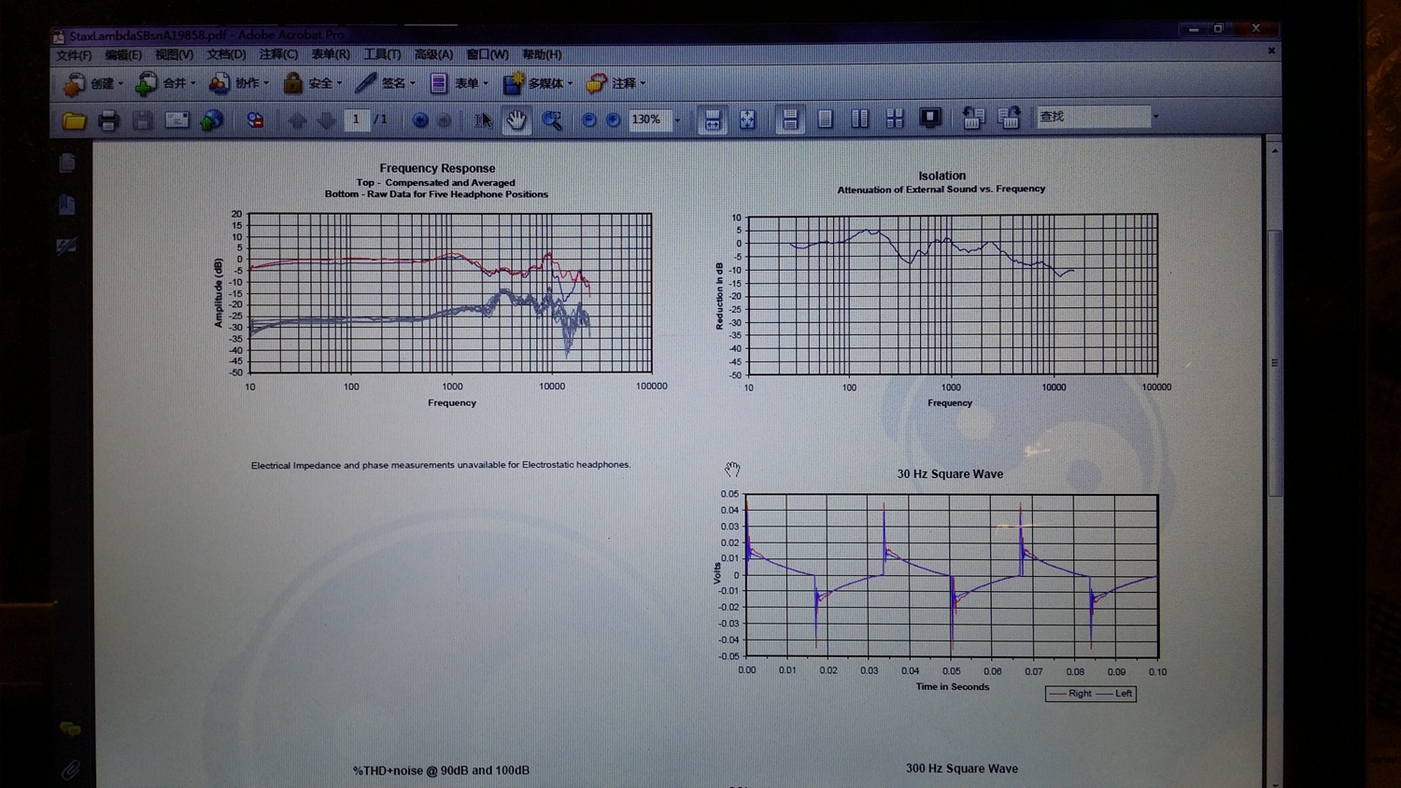The height and width of the screenshot is (788, 1401).
Task: Choose the marquee zoom magnifier tool
Action: pyautogui.click(x=552, y=120)
